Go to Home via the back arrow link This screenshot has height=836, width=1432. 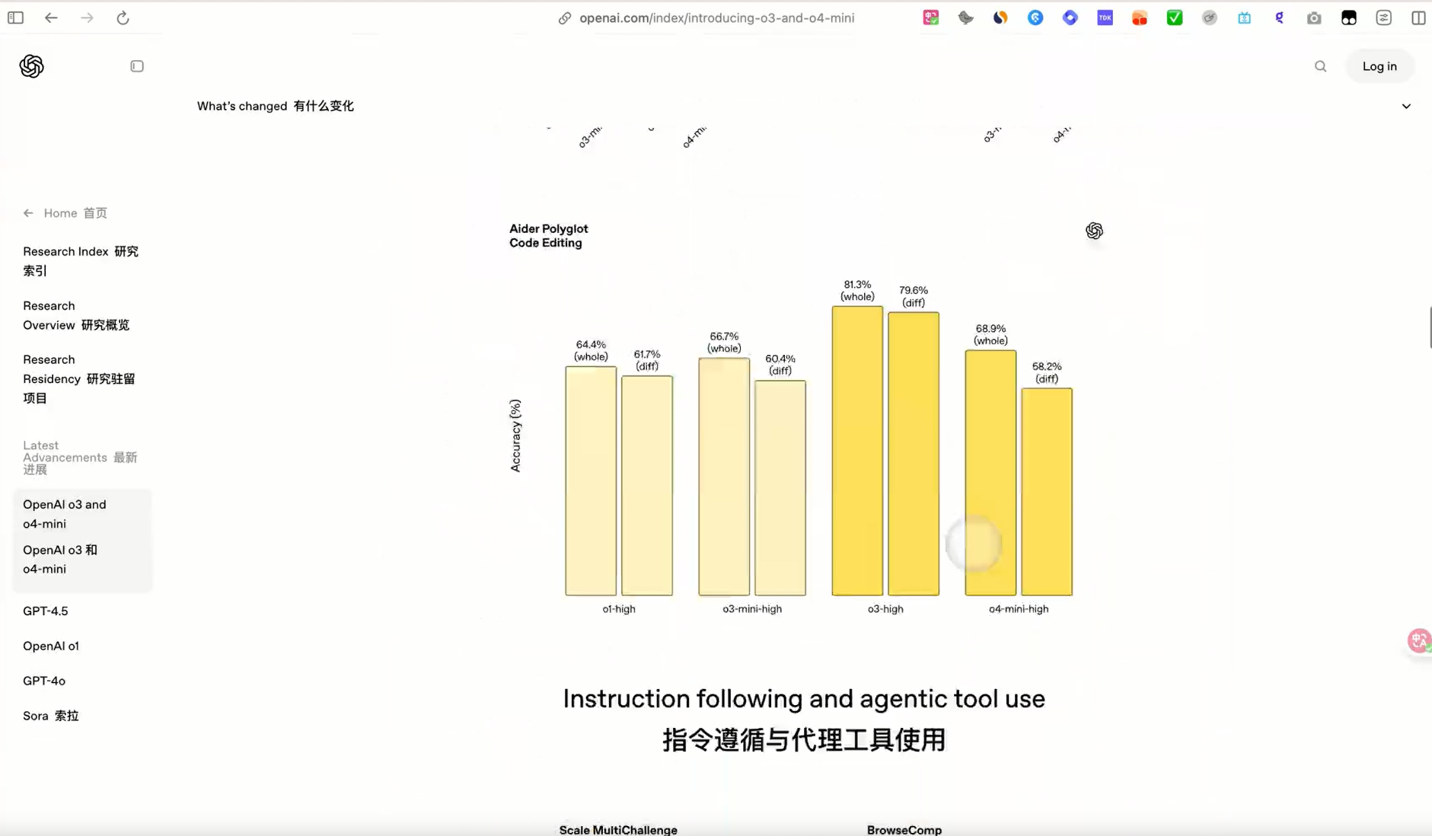(x=65, y=213)
